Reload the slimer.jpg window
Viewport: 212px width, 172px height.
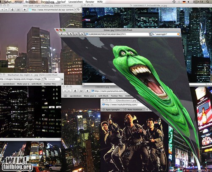click(x=71, y=34)
